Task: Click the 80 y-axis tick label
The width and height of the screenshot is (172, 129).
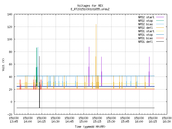Action: (x=10, y=52)
